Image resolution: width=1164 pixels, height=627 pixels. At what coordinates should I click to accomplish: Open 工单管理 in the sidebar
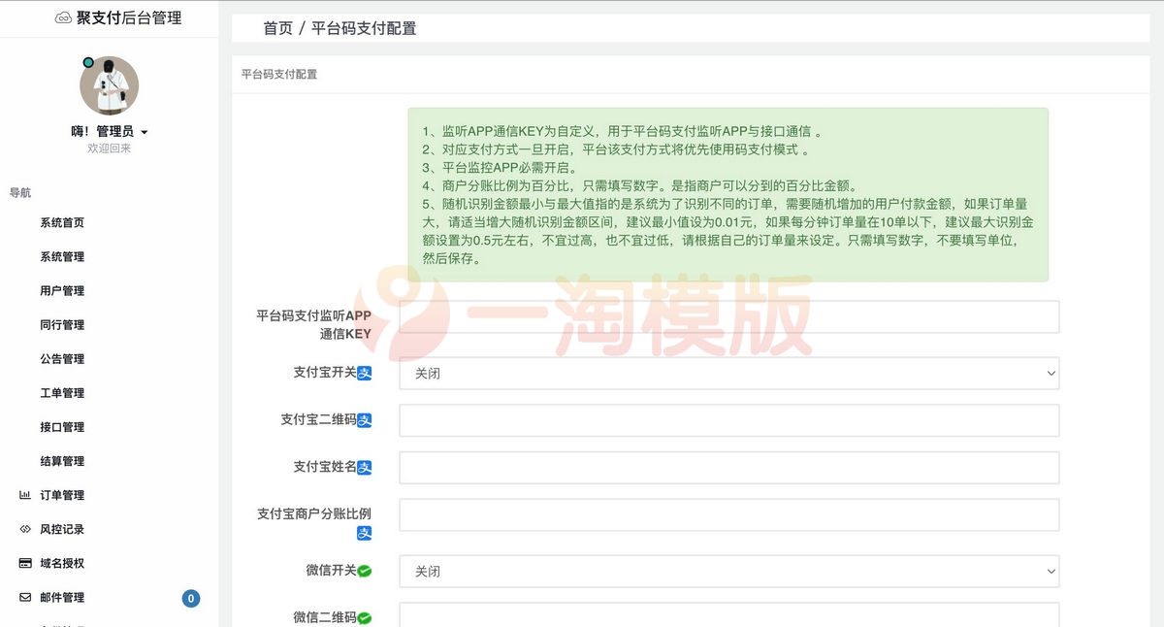62,392
